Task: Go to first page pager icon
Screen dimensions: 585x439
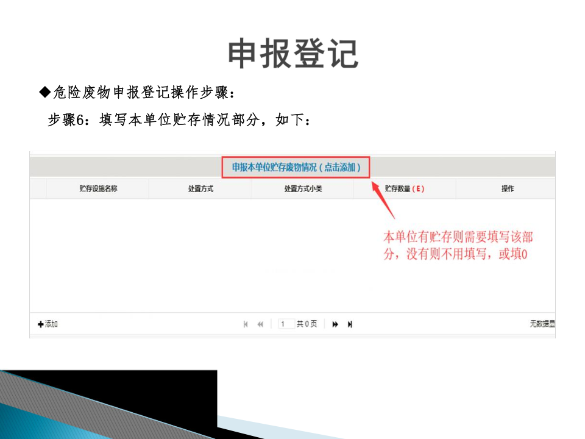Action: point(246,324)
